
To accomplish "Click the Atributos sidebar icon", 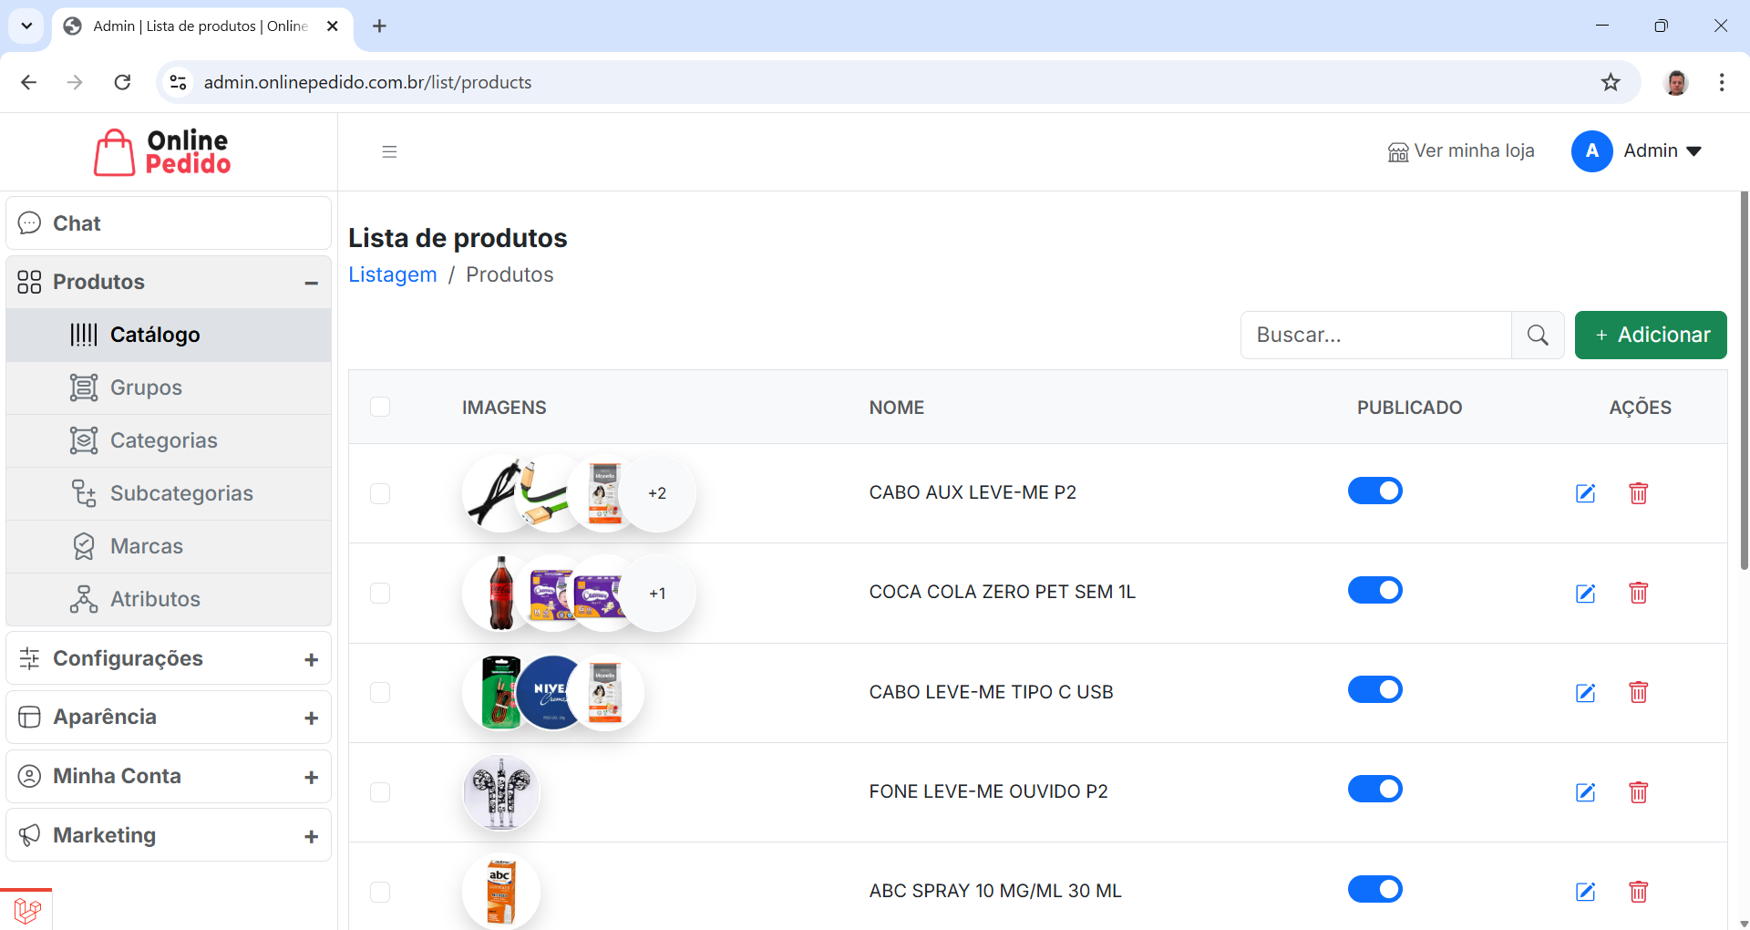I will coord(84,599).
